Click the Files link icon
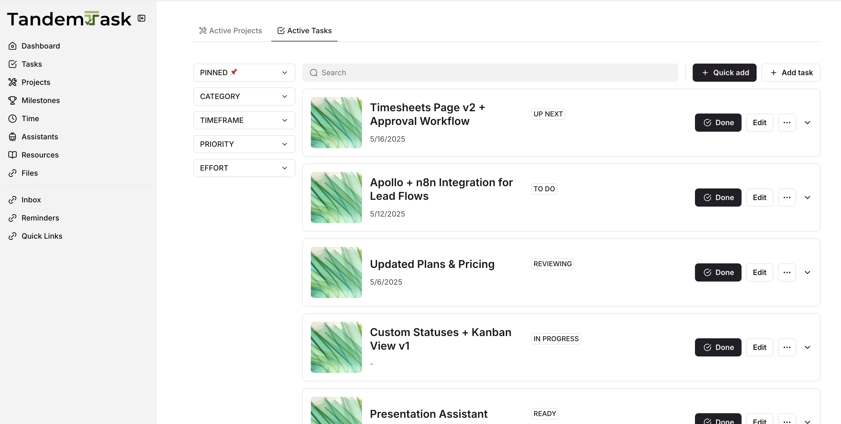The height and width of the screenshot is (424, 841). pyautogui.click(x=13, y=173)
